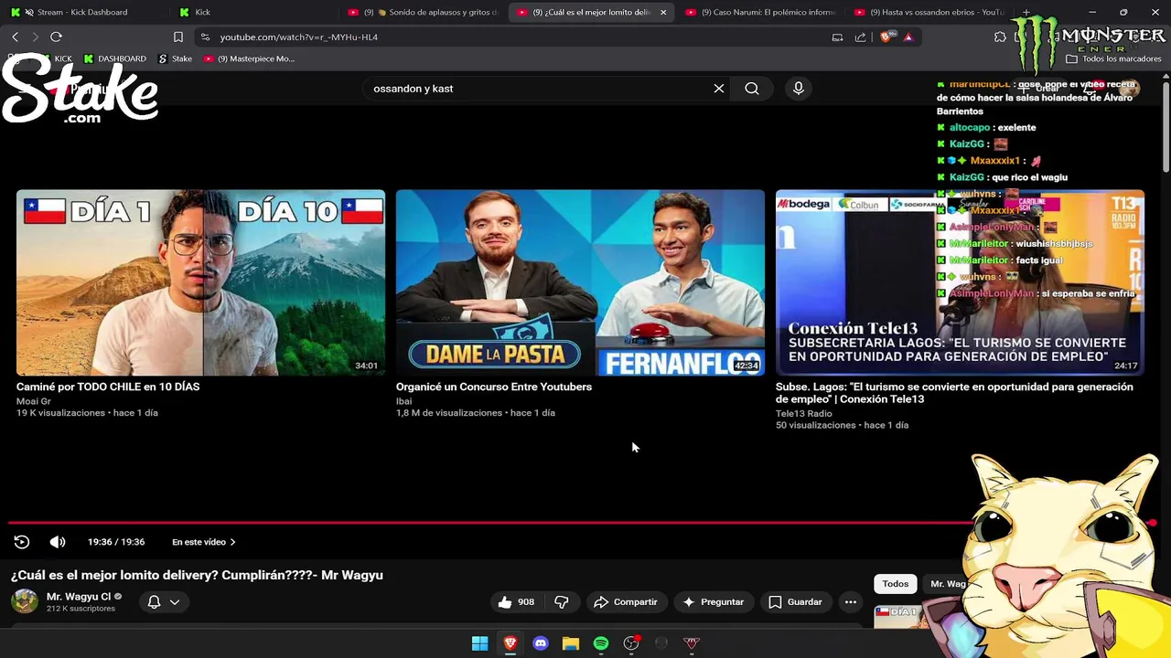Open the Tele13 Radio channel link
Viewport: 1171px width, 658px height.
coord(804,414)
